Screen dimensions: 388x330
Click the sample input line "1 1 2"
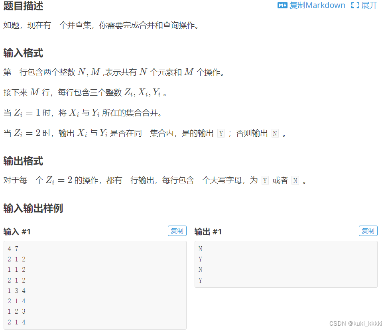(x=17, y=270)
